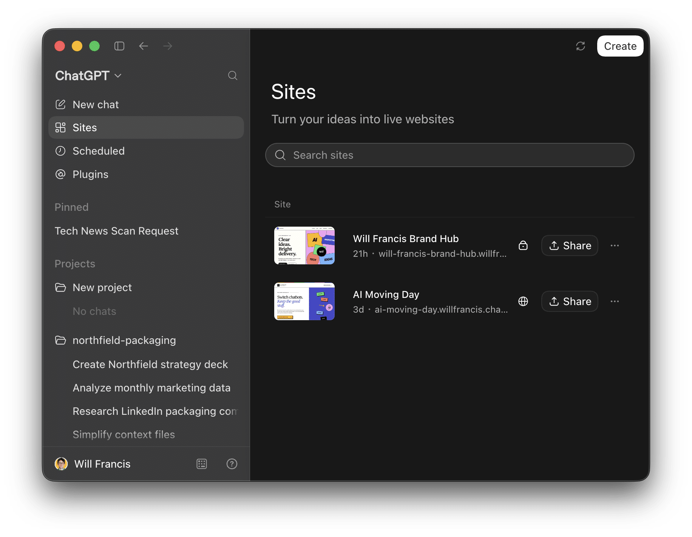
Task: Open sidebar search magnifier icon
Action: tap(233, 75)
